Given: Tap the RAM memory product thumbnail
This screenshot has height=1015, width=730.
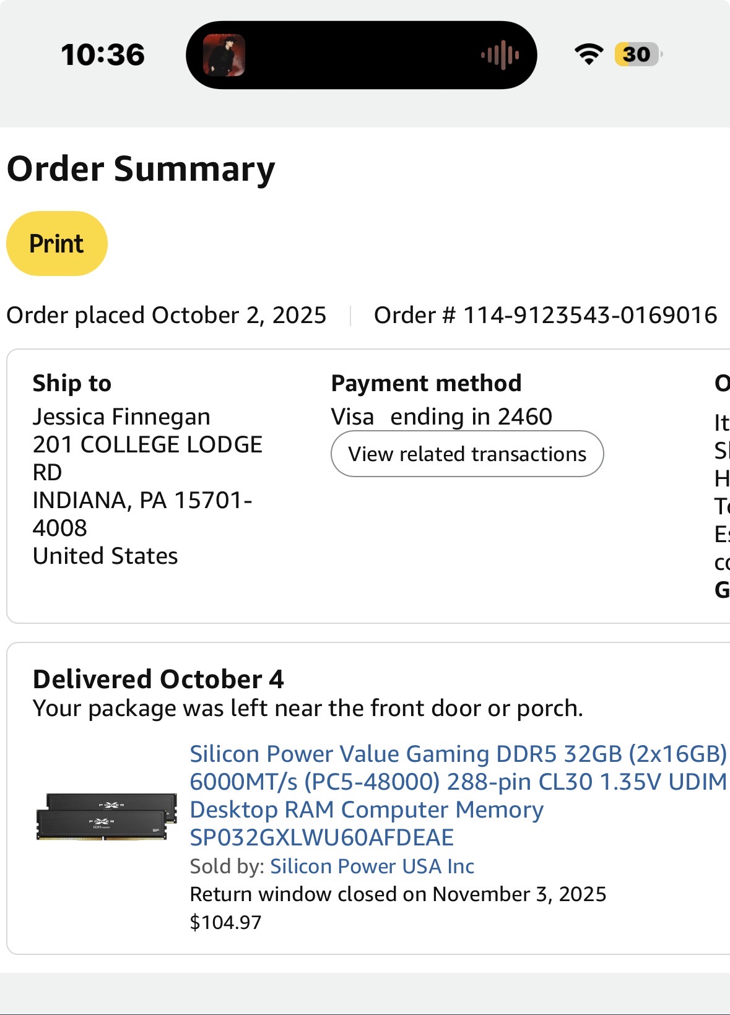Looking at the screenshot, I should point(106,816).
